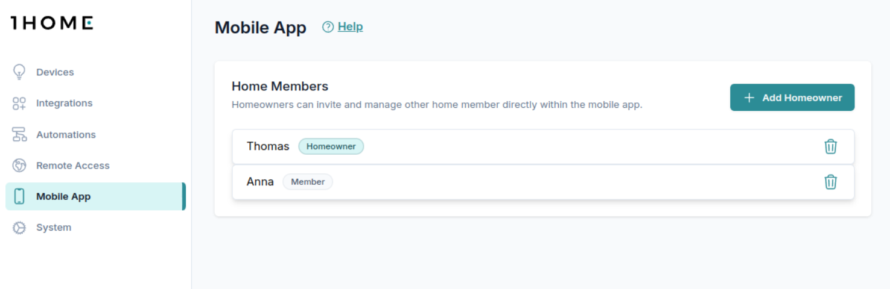This screenshot has height=289, width=890.
Task: Click the Member badge next to Anna
Action: point(308,182)
